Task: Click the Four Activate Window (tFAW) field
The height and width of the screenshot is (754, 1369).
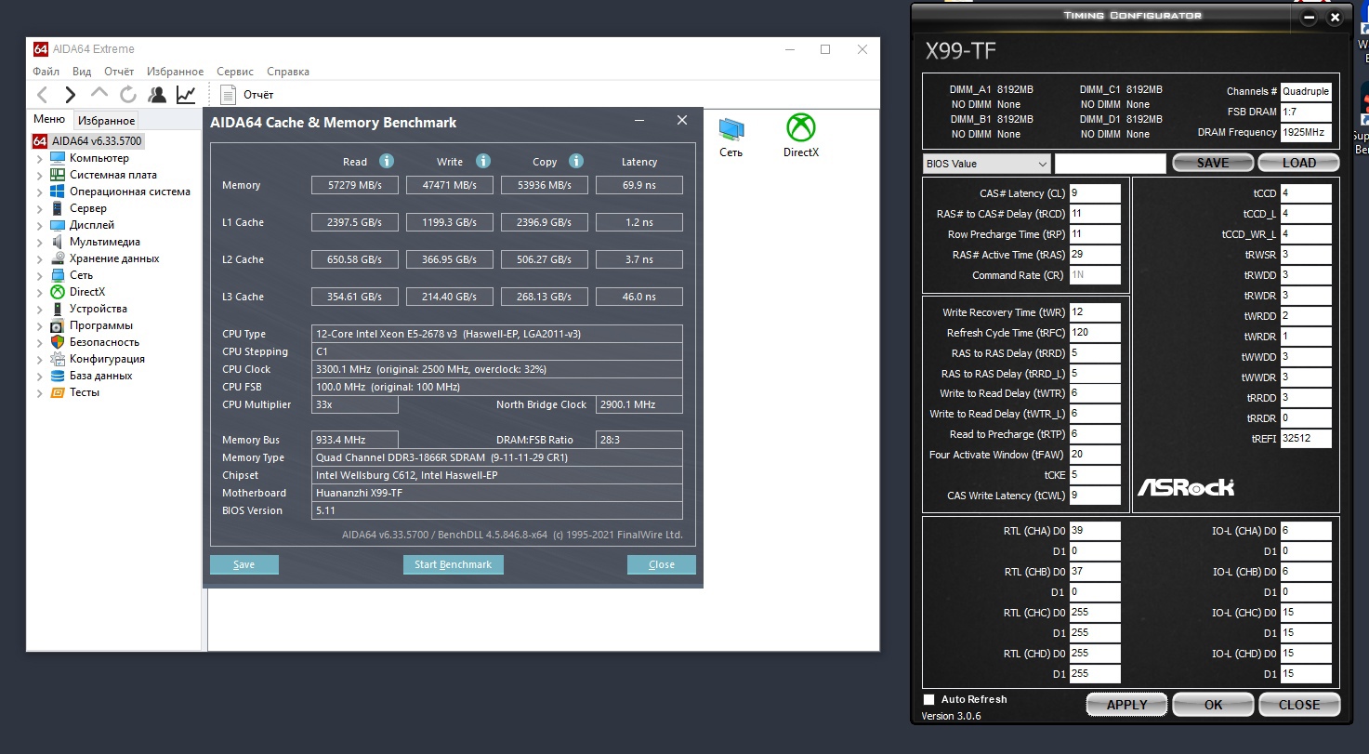Action: point(1095,455)
